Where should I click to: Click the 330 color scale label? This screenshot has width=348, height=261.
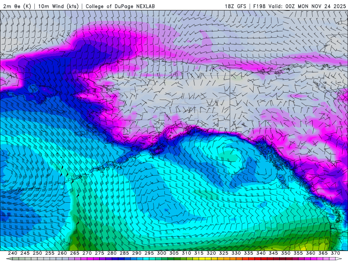click(236, 253)
